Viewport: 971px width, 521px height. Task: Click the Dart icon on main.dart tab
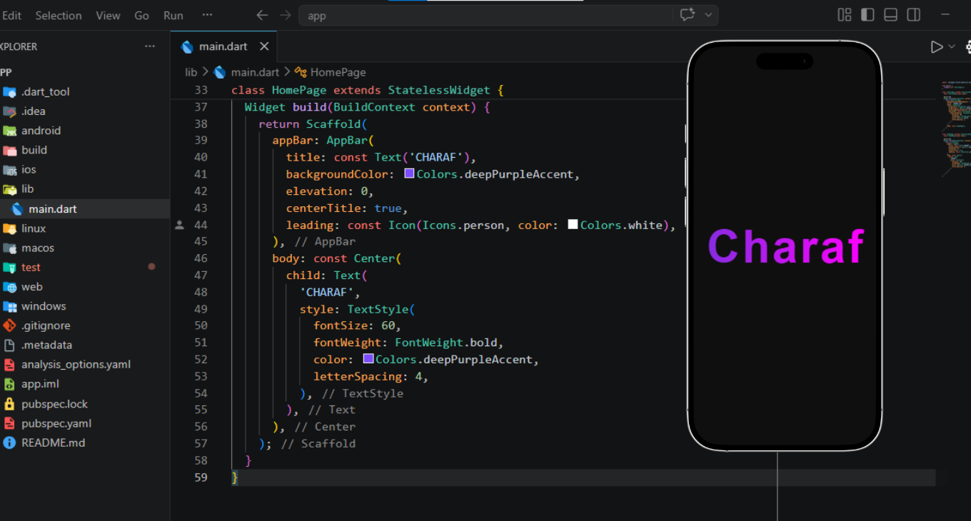[x=188, y=47]
